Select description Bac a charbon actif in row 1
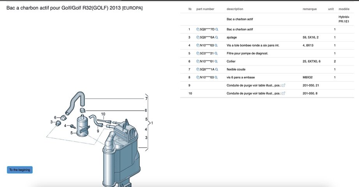Viewport: 359px width, 187px height. (x=240, y=29)
